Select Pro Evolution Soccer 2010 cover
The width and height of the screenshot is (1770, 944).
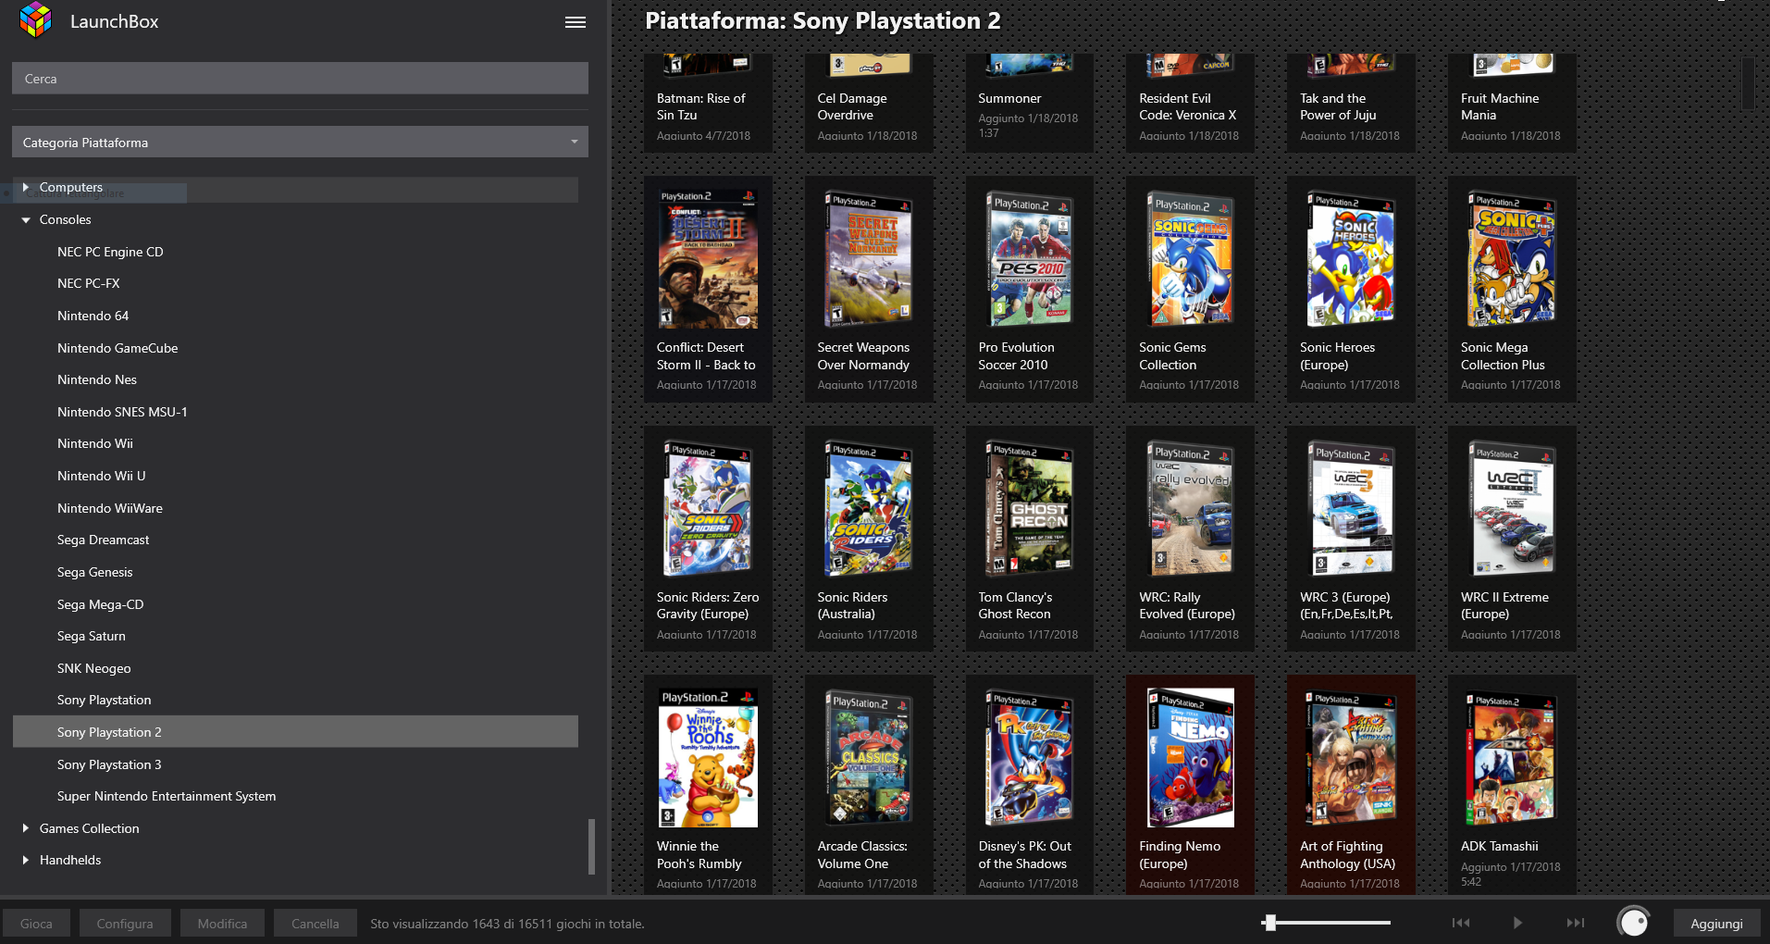click(x=1030, y=259)
